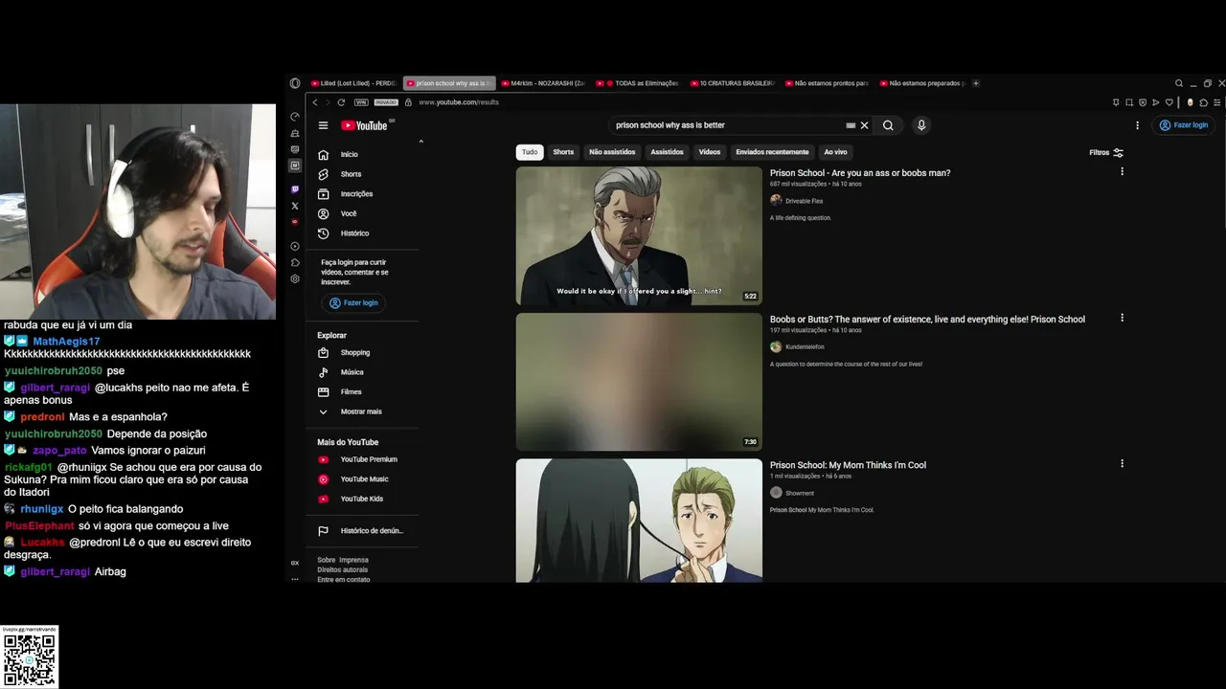Open X in the browser sidebar
The width and height of the screenshot is (1226, 689).
(295, 206)
